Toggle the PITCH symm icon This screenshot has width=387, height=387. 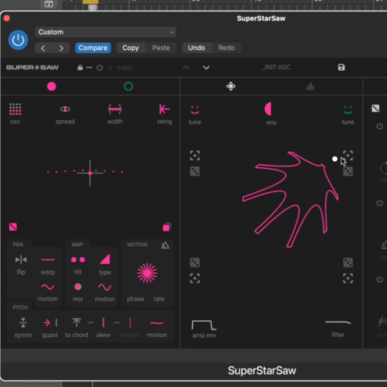click(x=23, y=322)
